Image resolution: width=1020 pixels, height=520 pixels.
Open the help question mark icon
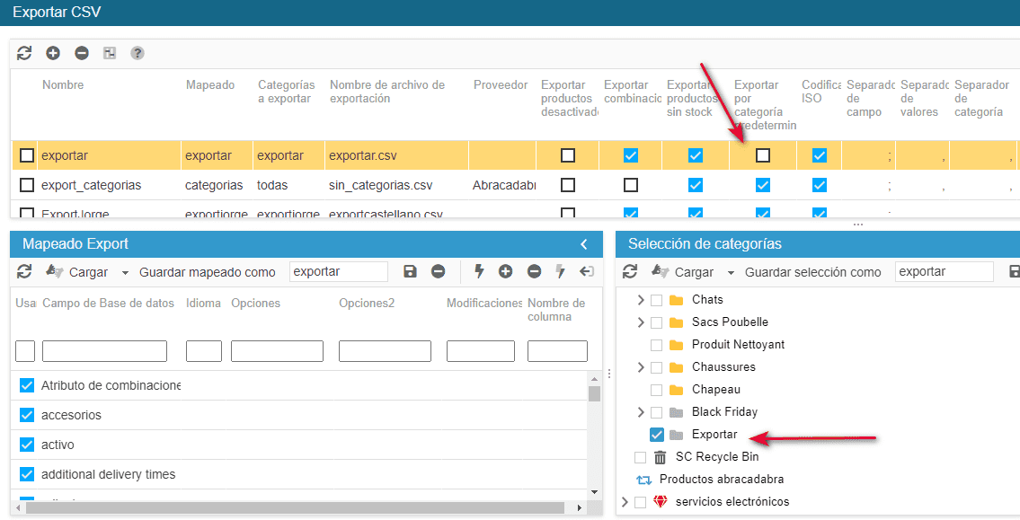pyautogui.click(x=137, y=53)
